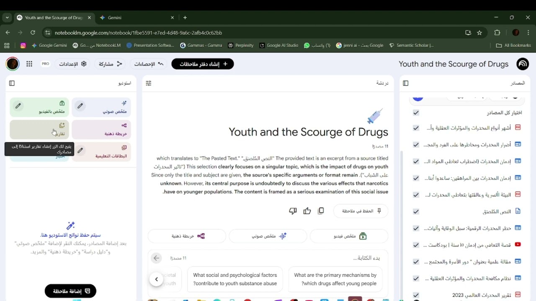Open the Google AI Studio bookmark

(x=279, y=45)
